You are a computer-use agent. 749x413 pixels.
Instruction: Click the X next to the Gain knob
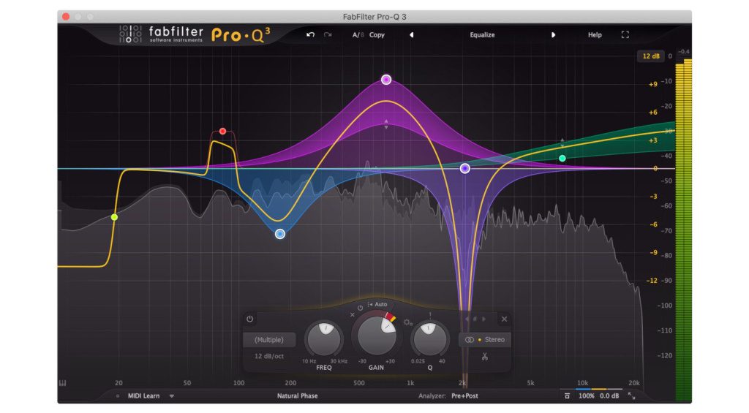(x=353, y=315)
